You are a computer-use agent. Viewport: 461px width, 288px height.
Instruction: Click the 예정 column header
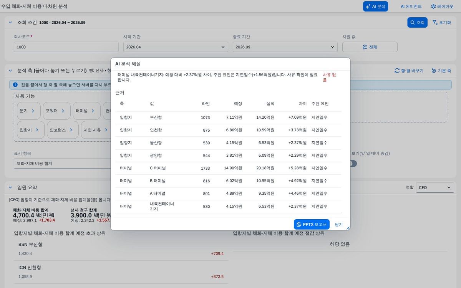tap(238, 104)
